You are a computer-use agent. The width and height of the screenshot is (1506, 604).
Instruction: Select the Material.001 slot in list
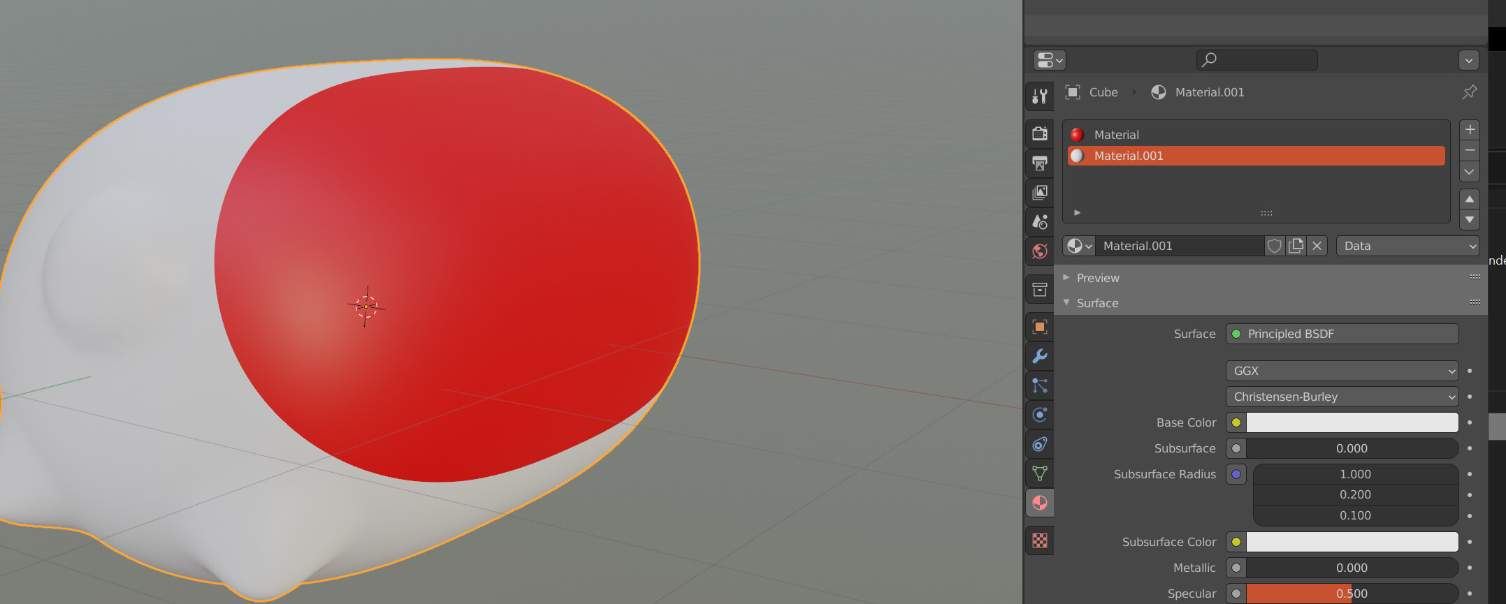1257,156
